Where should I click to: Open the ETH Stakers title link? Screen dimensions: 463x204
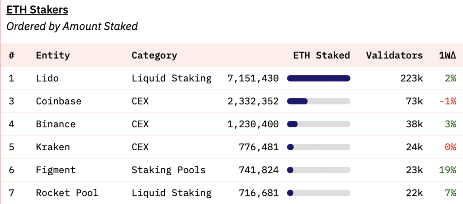[37, 9]
